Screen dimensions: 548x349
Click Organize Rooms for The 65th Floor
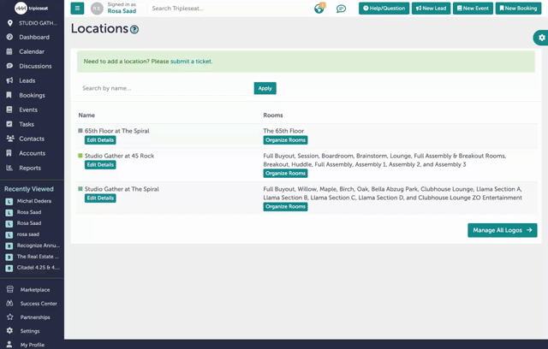tap(285, 140)
